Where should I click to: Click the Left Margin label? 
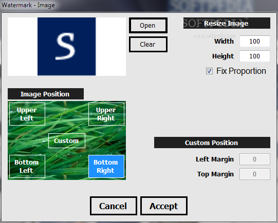[214, 159]
